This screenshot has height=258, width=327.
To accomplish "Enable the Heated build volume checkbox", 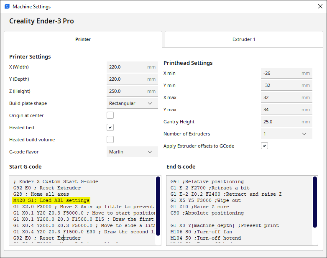I will 110,139.
